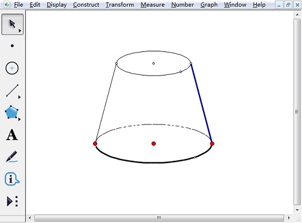Select the Text tool
This screenshot has height=223, width=302.
tap(12, 135)
